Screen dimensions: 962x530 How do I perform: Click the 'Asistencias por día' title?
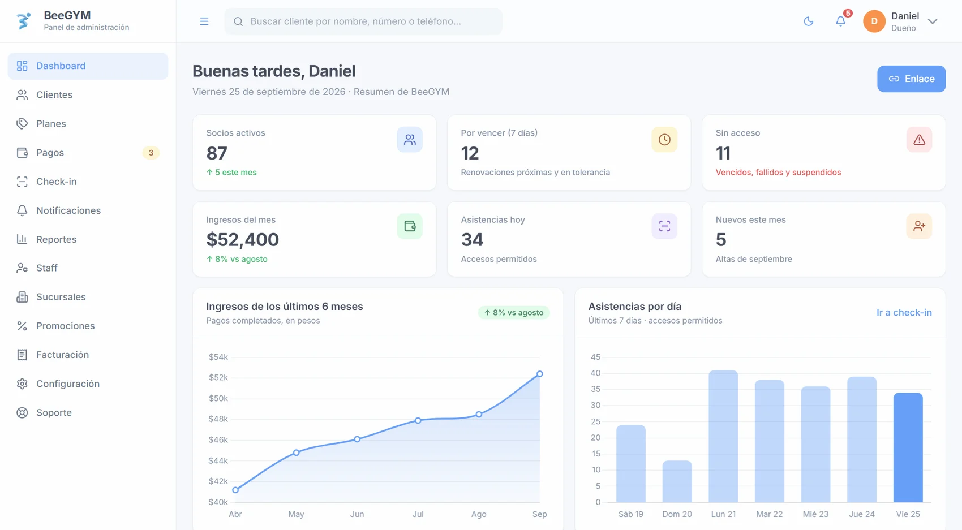coord(635,307)
